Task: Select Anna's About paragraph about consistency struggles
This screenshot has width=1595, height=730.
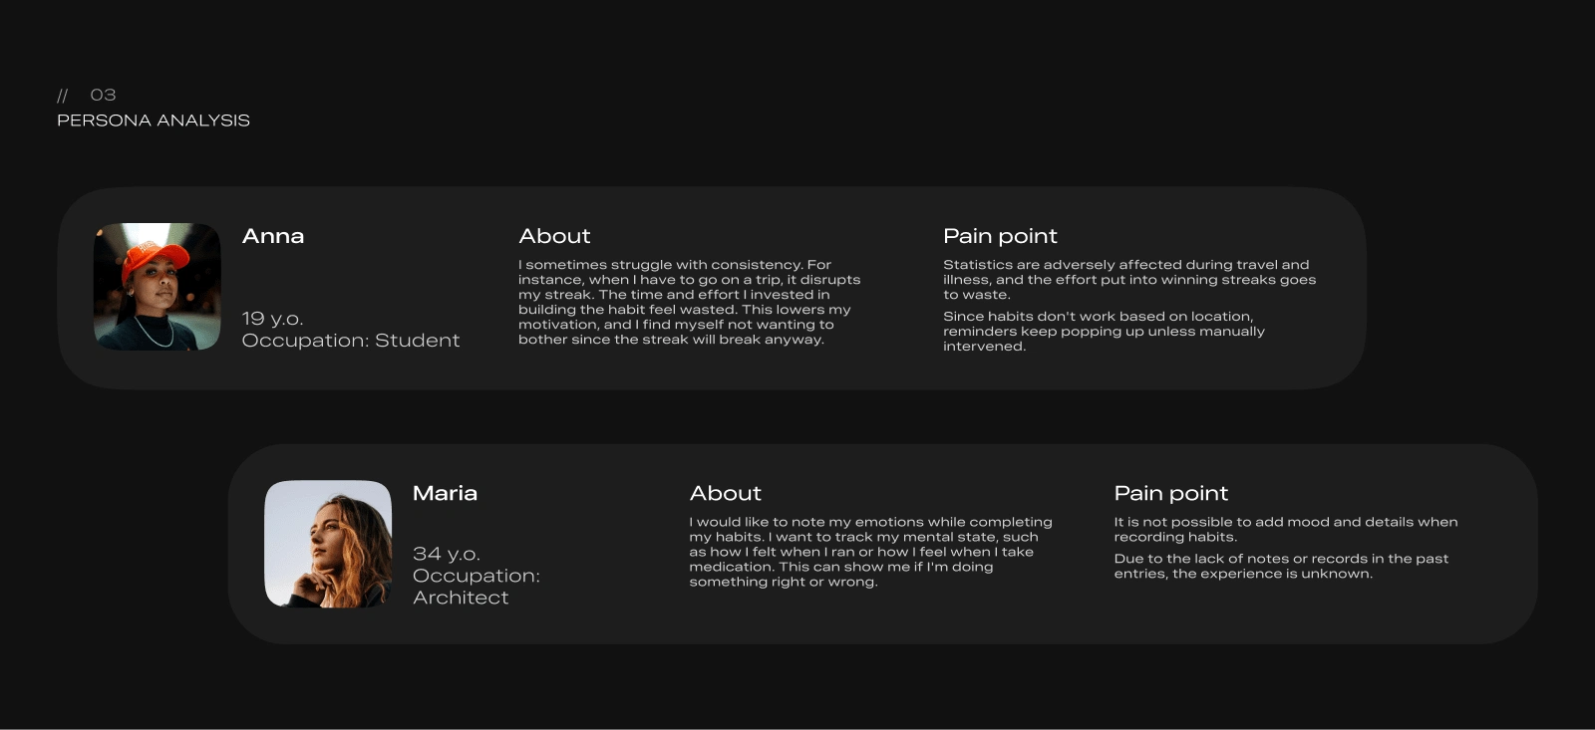Action: coord(689,302)
